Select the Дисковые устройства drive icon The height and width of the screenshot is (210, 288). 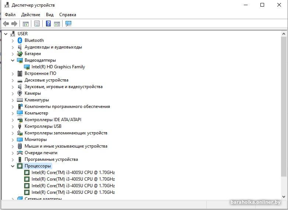click(x=20, y=80)
